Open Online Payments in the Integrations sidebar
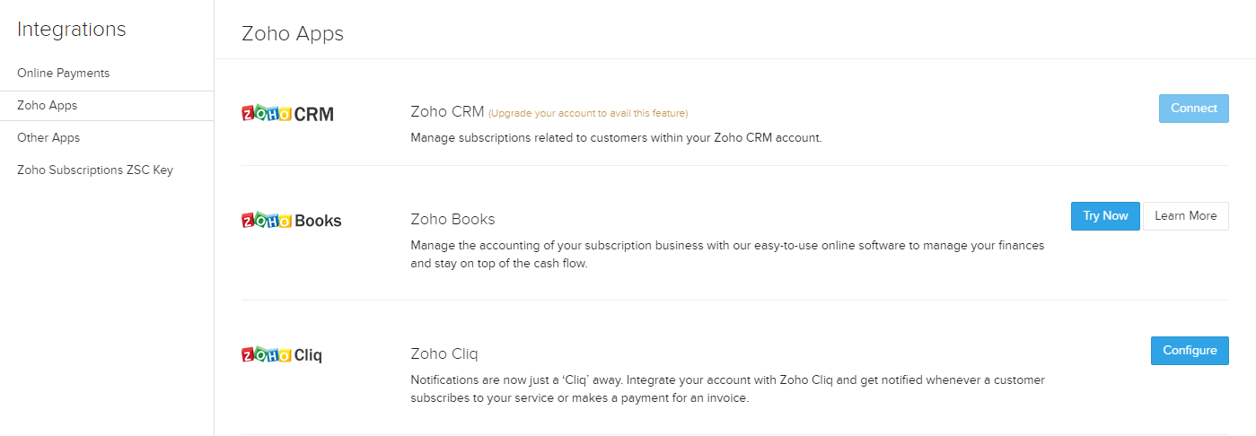Screen dimensions: 1256x436 (x=63, y=73)
